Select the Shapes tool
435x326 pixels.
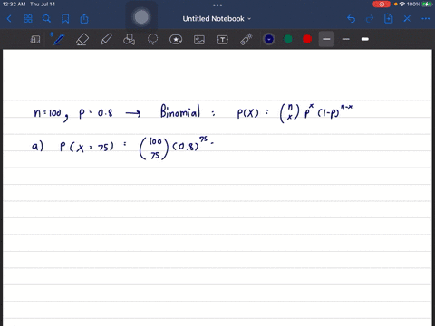click(129, 39)
